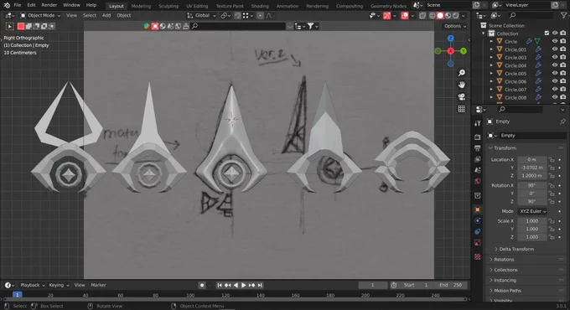570x310 pixels.
Task: Toggle lock on Location X
Action: (552, 159)
